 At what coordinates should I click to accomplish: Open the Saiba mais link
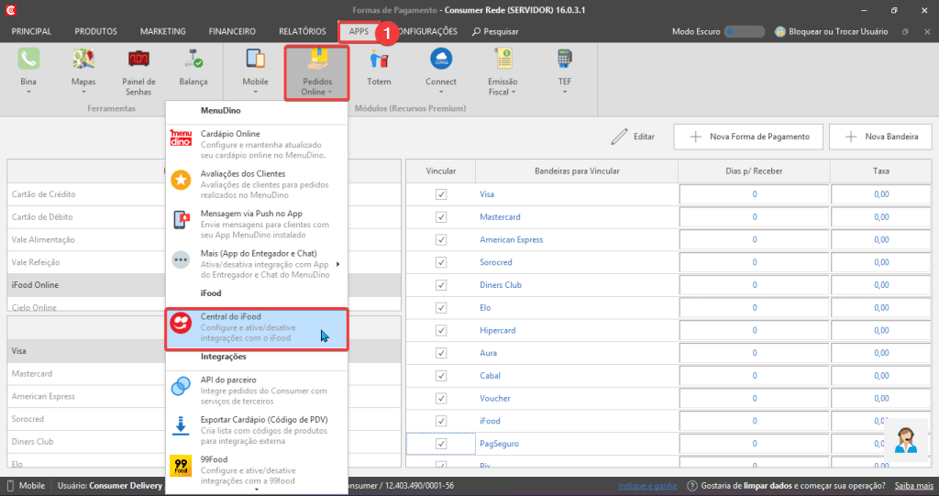(x=914, y=486)
